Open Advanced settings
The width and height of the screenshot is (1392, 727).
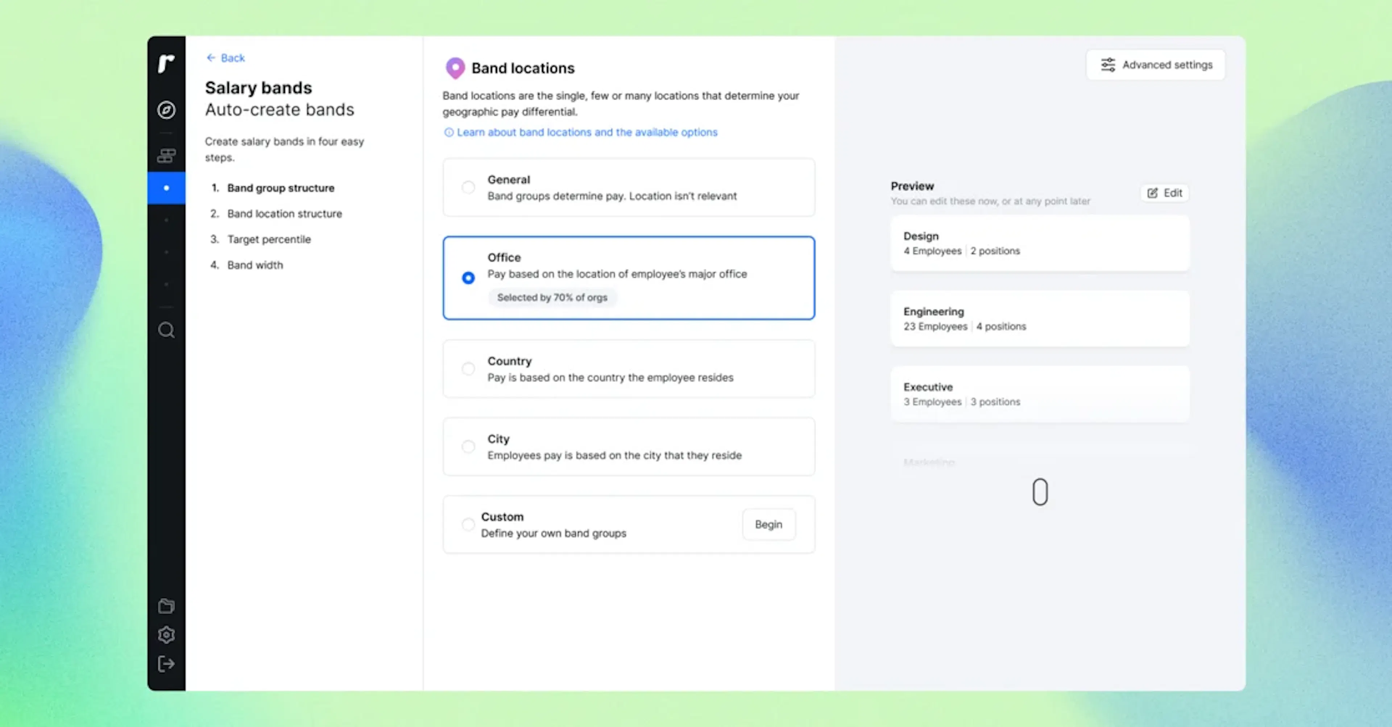[x=1156, y=65]
